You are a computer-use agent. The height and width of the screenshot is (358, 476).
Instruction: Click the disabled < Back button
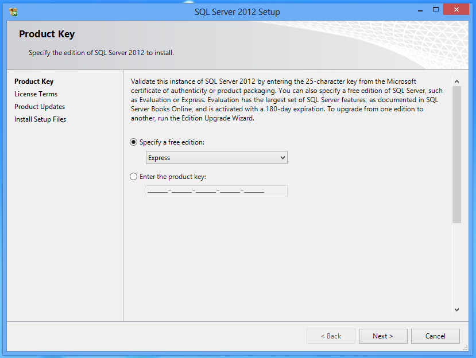331,336
